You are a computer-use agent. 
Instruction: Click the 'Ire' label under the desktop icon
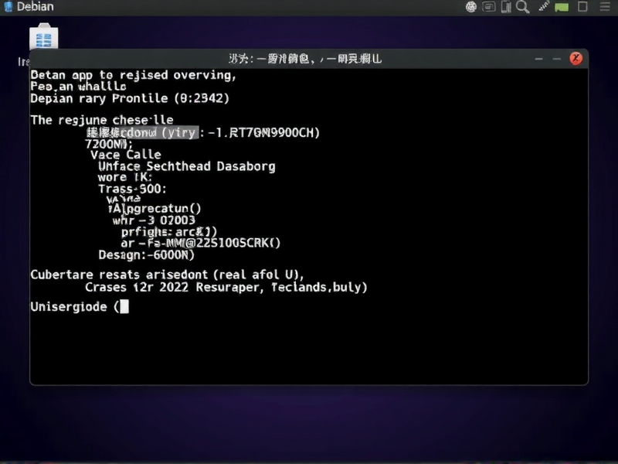click(x=23, y=61)
